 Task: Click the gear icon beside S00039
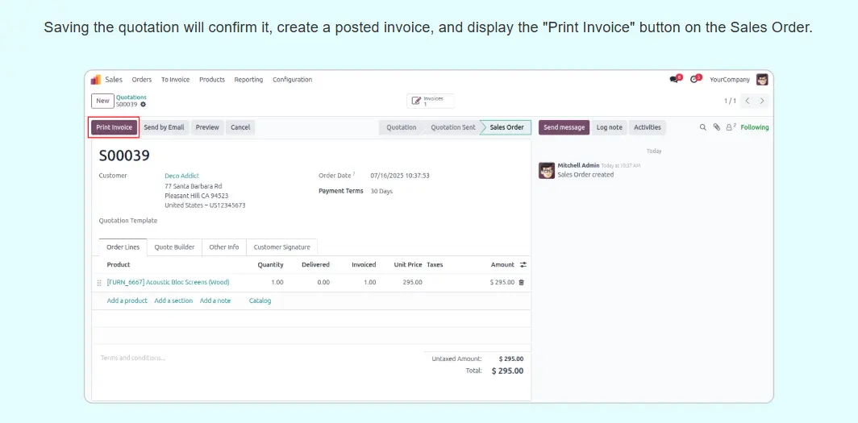tap(144, 105)
